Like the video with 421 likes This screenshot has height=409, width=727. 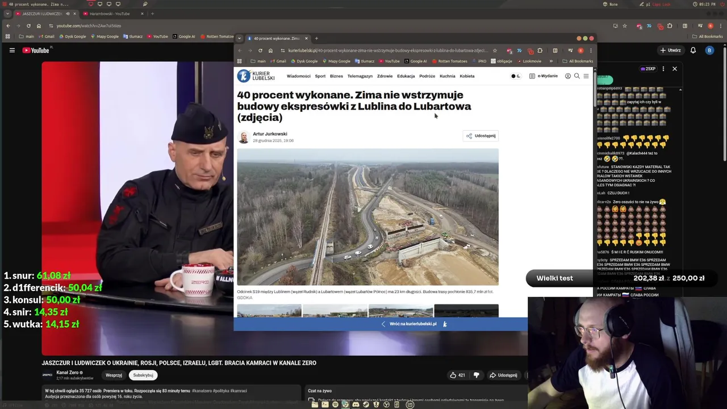pos(458,375)
